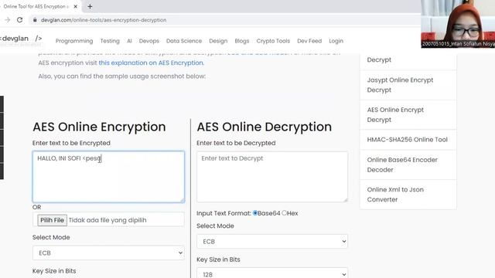Open the AI menu item
This screenshot has height=278, width=495.
tap(129, 41)
